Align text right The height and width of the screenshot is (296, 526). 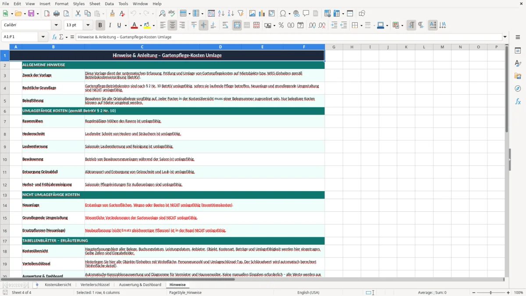pos(182,25)
